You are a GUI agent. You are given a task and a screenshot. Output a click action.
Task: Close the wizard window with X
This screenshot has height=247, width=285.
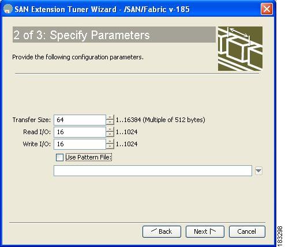pyautogui.click(x=267, y=9)
